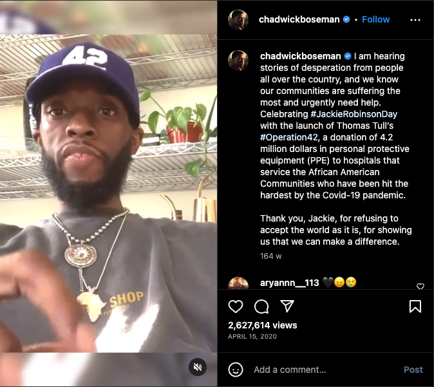Save post with bookmark icon
The height and width of the screenshot is (387, 434).
coord(415,307)
